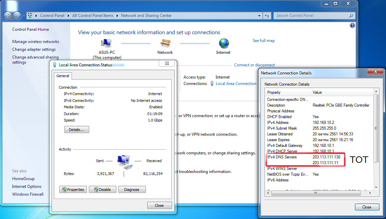Click See full map link
Image resolution: width=386 pixels, height=219 pixels.
(x=264, y=41)
